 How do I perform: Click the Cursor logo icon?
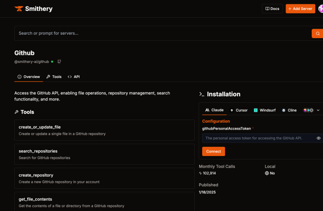click(232, 110)
